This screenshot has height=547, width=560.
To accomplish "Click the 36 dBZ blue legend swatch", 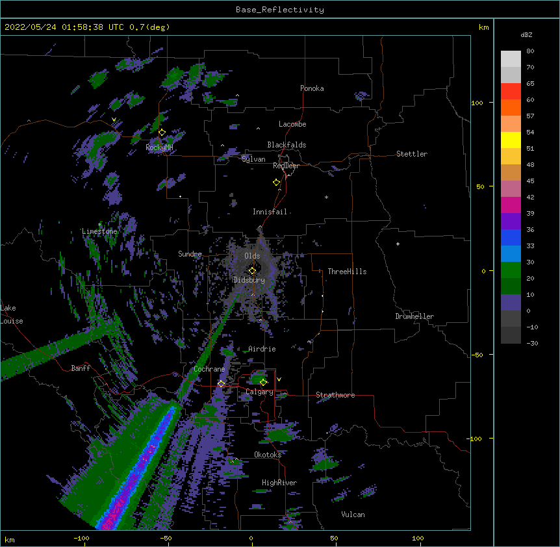I will tap(511, 237).
